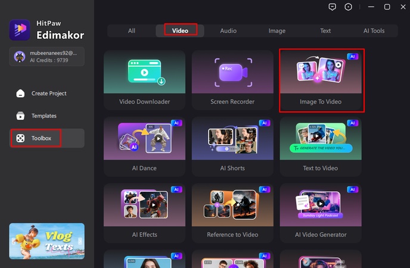Switch to the All tab
410x268 pixels.
pyautogui.click(x=132, y=31)
